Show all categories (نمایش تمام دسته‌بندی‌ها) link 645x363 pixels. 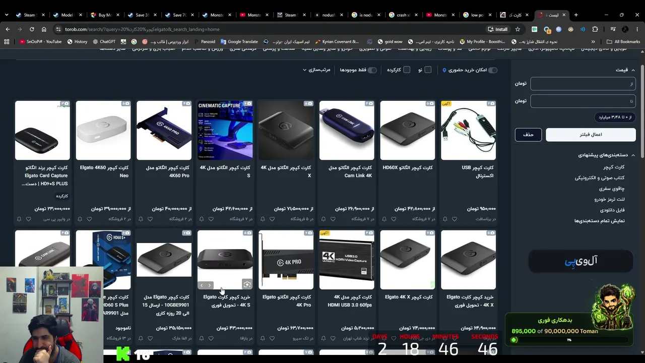tap(600, 221)
